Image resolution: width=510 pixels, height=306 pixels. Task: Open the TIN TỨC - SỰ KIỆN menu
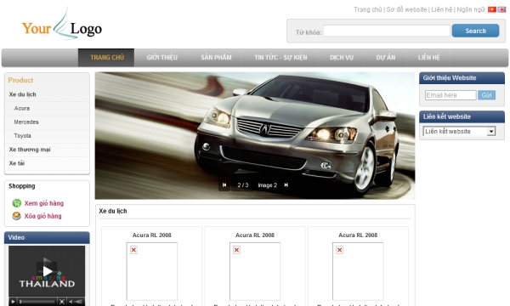[x=280, y=58]
